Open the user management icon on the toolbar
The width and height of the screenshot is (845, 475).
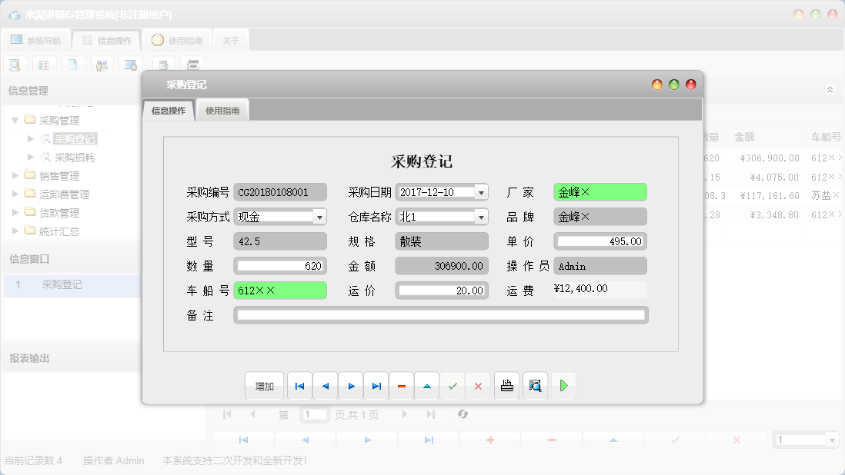tap(101, 65)
